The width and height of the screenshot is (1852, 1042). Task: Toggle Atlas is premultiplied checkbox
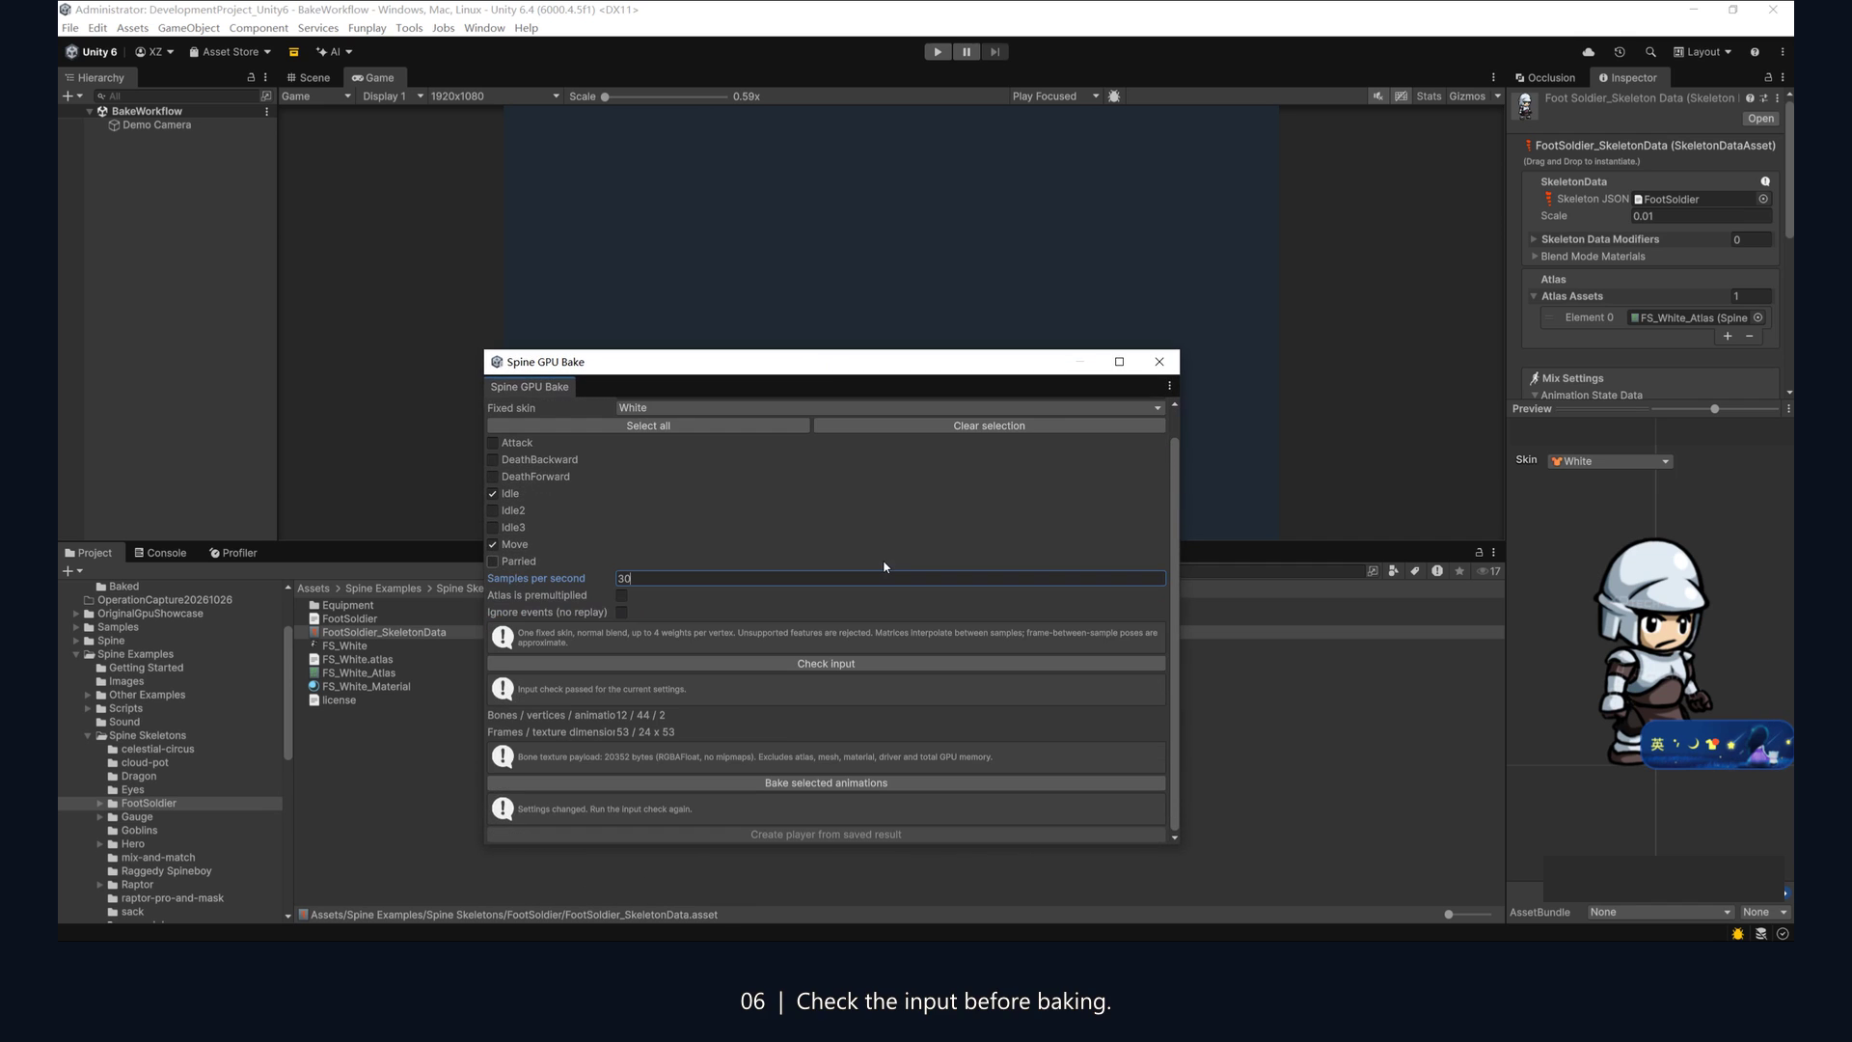(621, 595)
